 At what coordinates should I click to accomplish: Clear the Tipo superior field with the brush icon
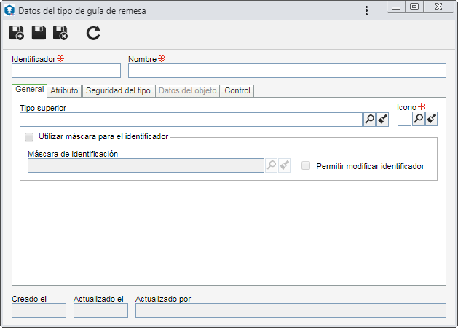pyautogui.click(x=383, y=120)
